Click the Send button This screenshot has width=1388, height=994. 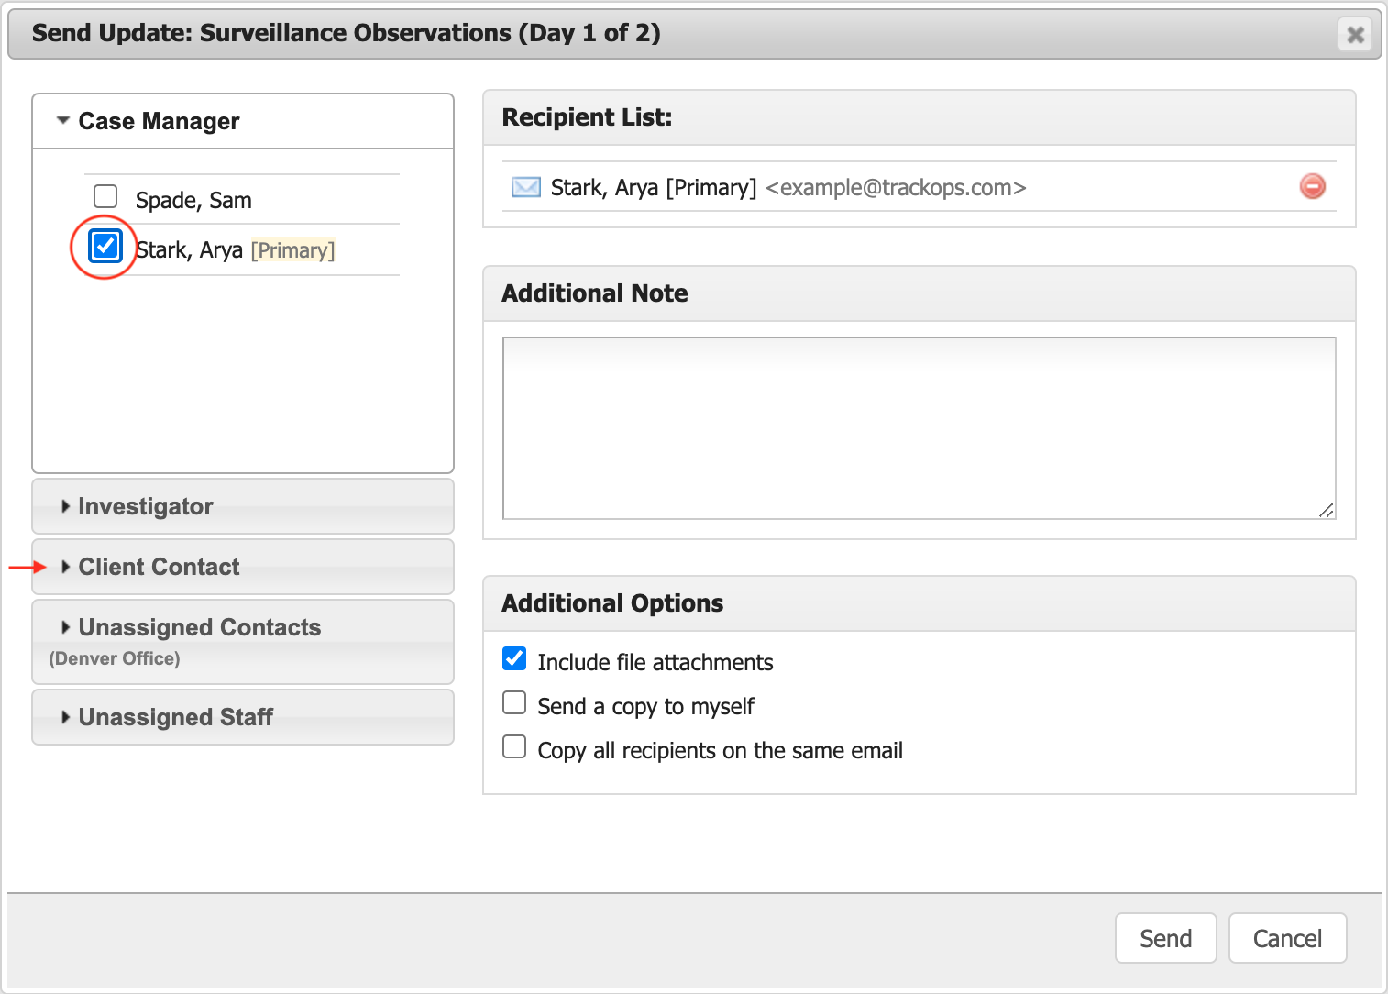point(1165,938)
